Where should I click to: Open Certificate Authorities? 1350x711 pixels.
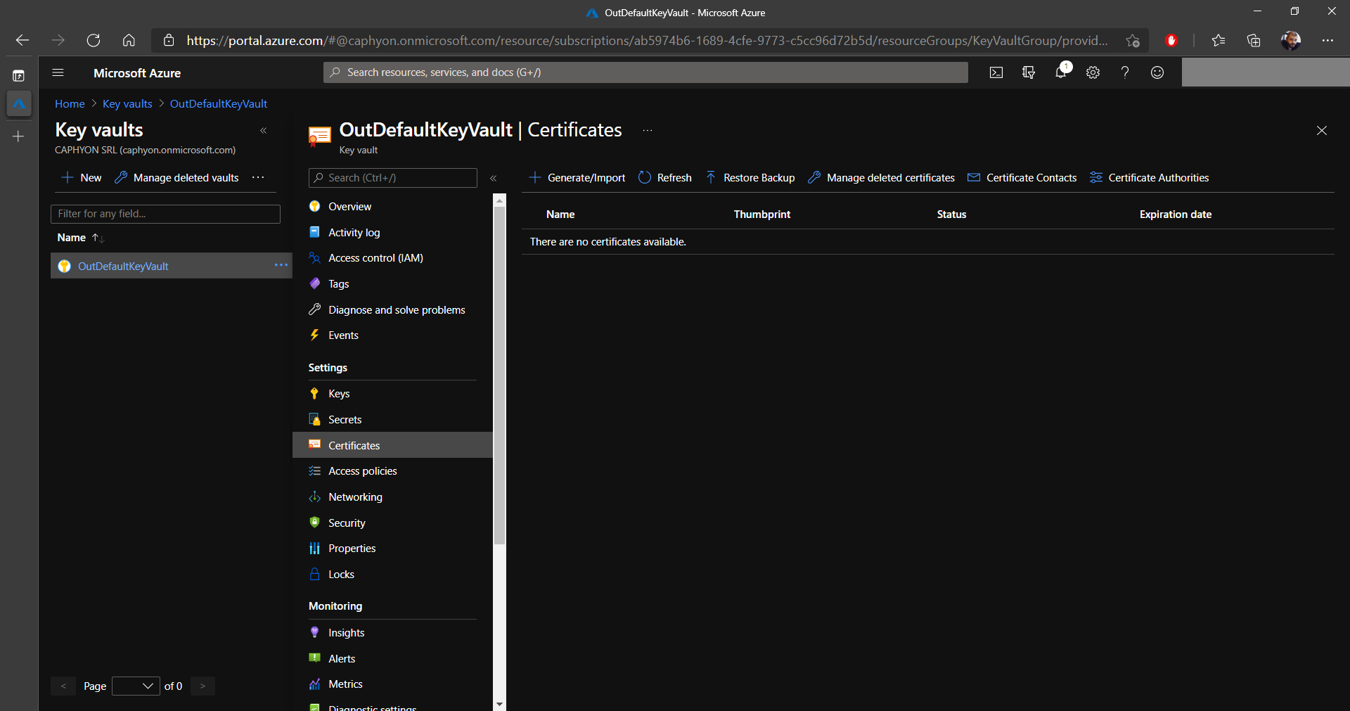tap(1150, 177)
